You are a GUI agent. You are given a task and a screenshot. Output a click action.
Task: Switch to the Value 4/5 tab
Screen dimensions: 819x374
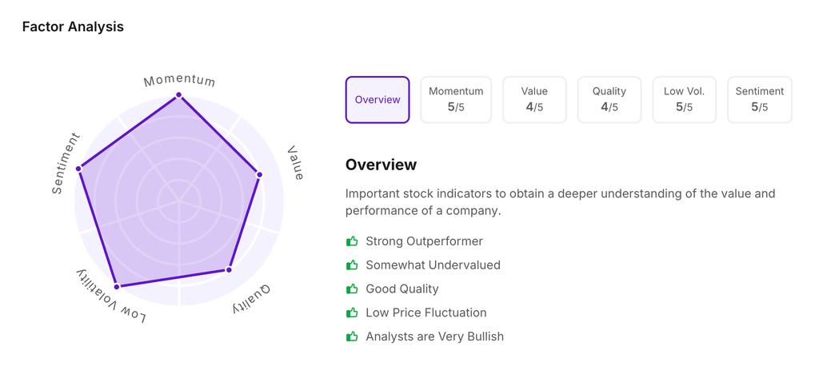tap(534, 100)
